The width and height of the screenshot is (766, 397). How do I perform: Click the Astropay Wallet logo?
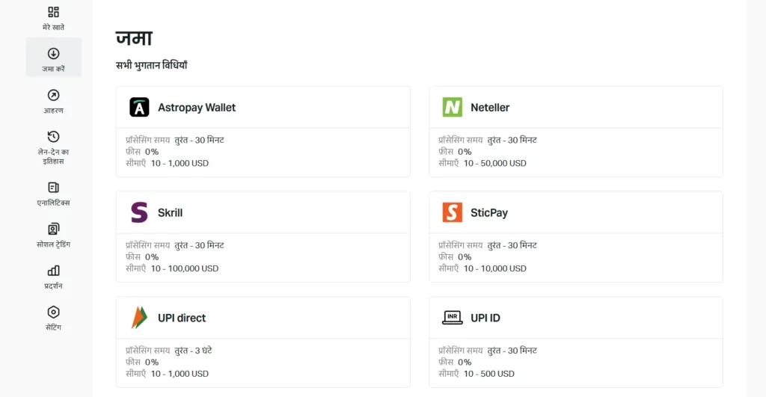(139, 108)
